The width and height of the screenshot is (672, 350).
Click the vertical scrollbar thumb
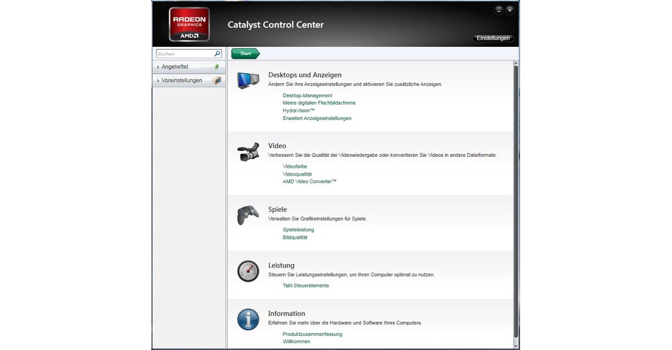tap(516, 201)
